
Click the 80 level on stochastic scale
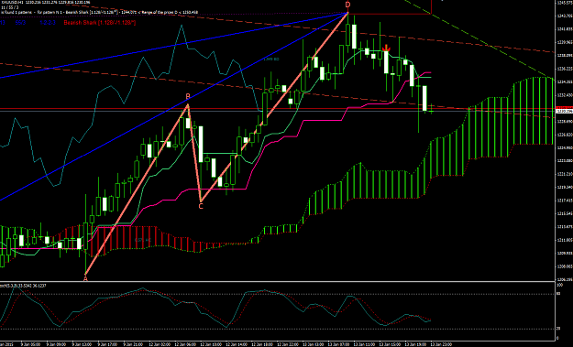(558, 294)
